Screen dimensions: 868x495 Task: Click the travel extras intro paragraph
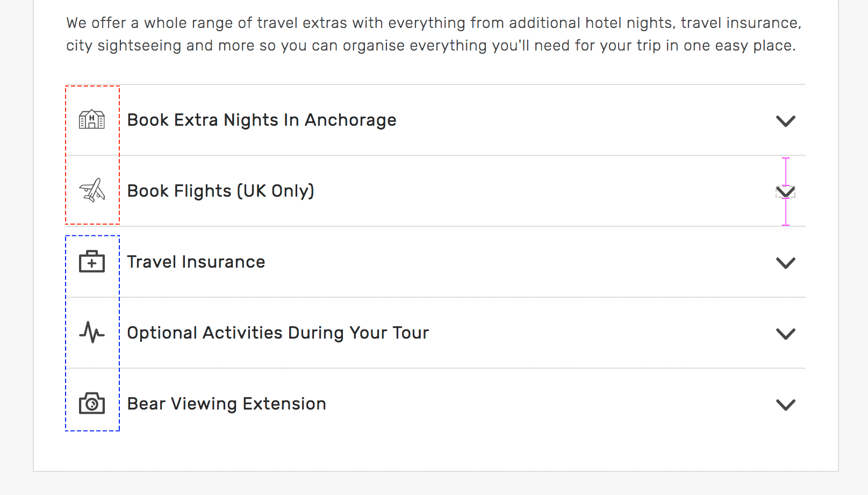pyautogui.click(x=434, y=34)
